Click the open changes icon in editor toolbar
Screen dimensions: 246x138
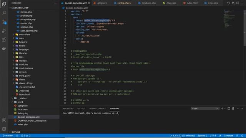point(233,3)
